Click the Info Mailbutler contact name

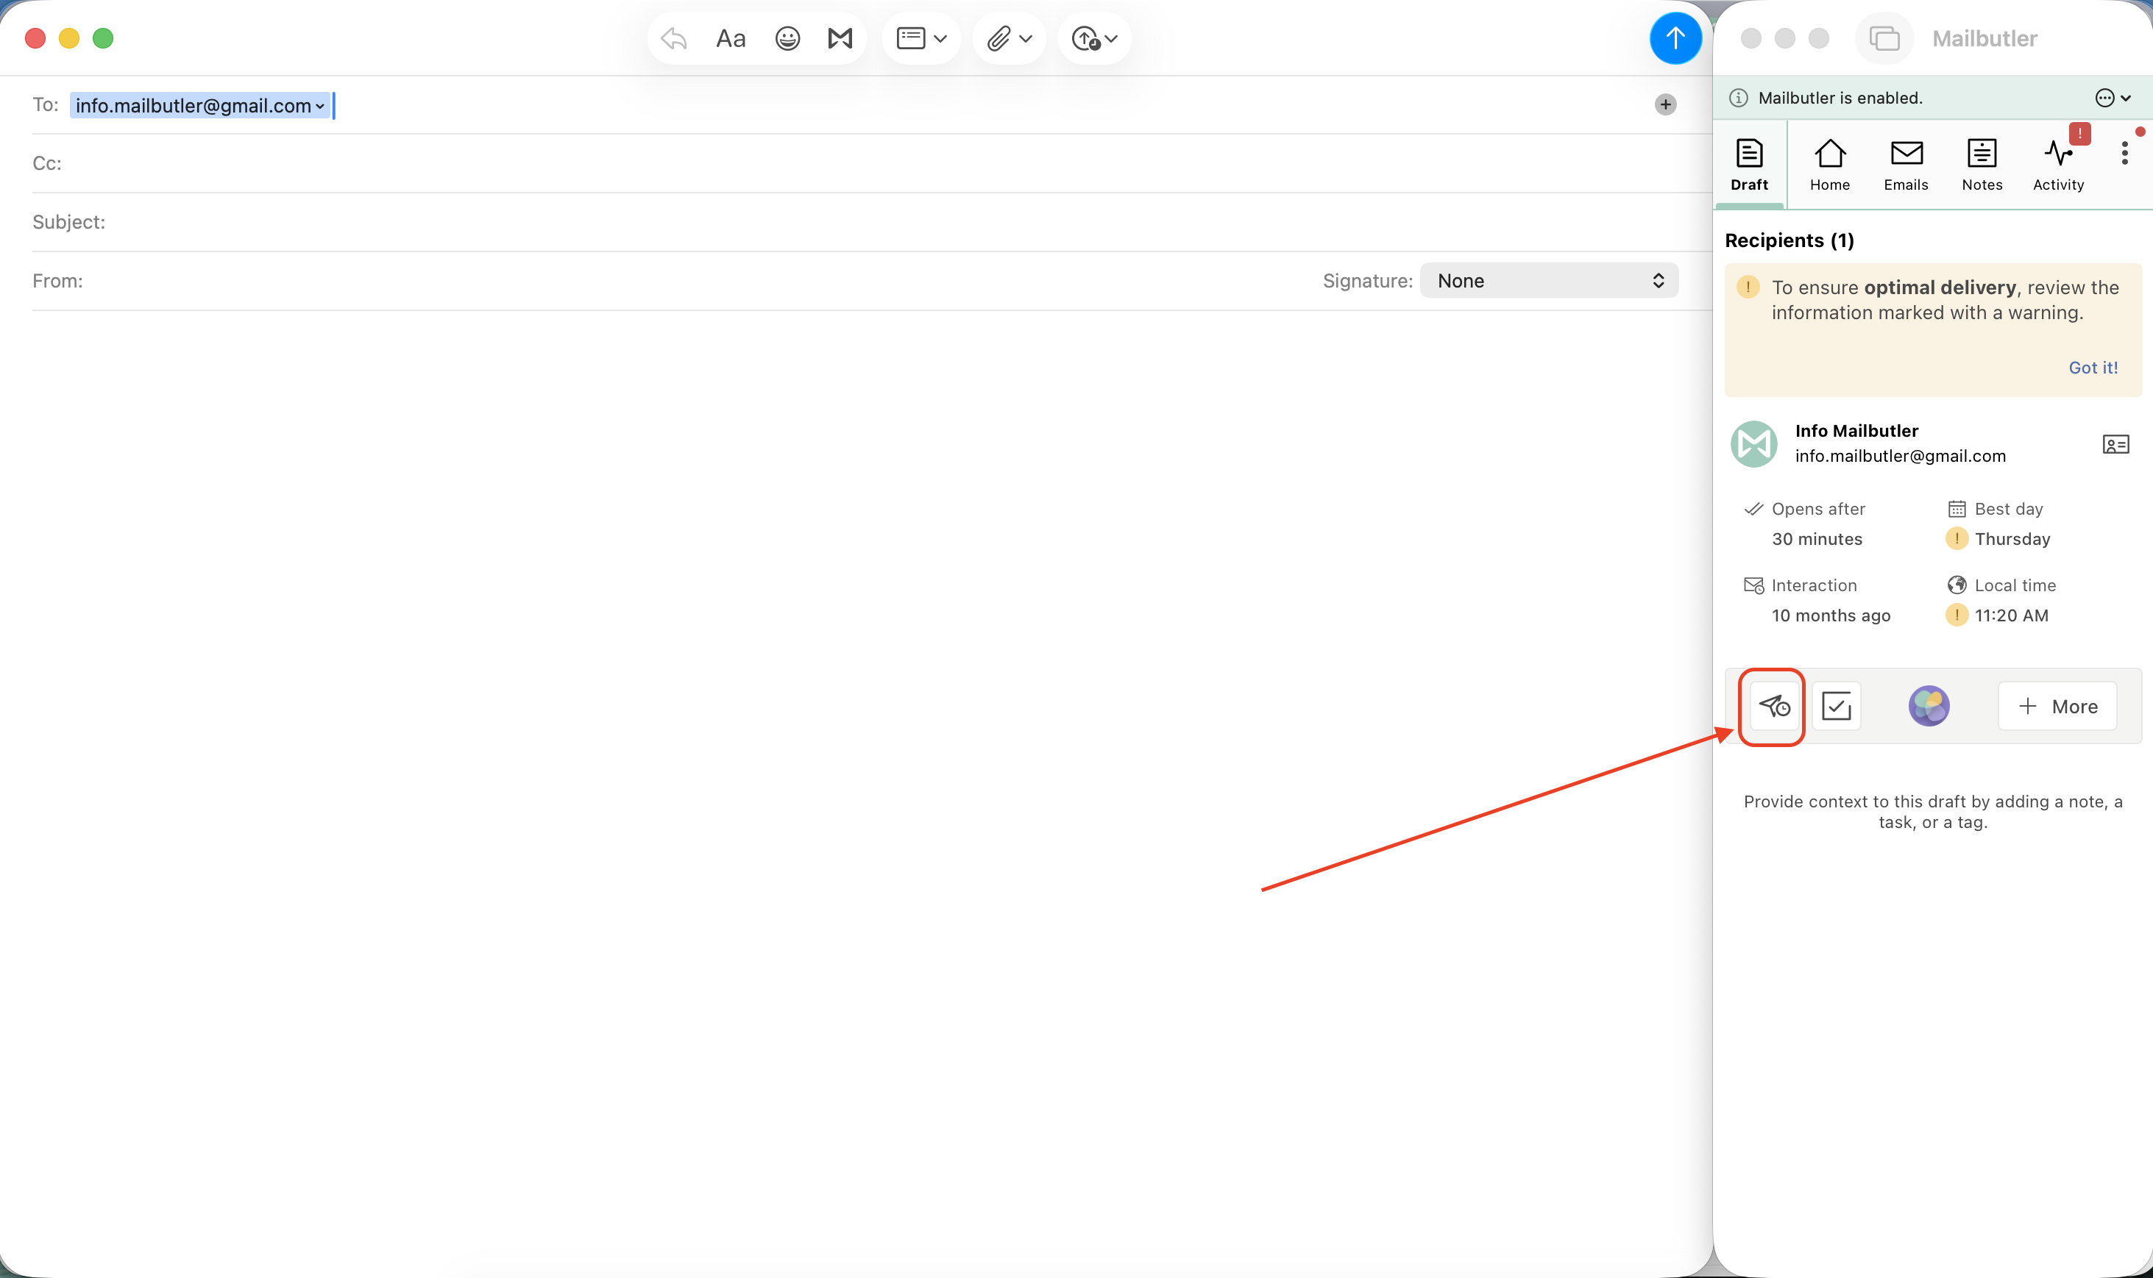coord(1856,431)
